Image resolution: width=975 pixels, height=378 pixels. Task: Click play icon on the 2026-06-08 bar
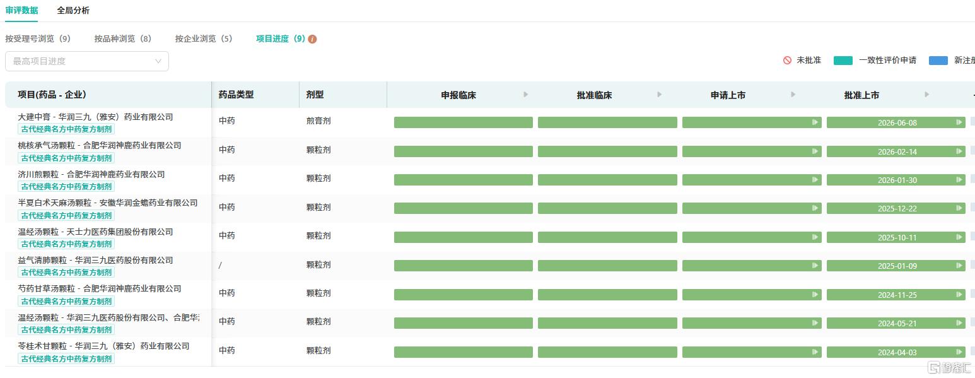959,122
